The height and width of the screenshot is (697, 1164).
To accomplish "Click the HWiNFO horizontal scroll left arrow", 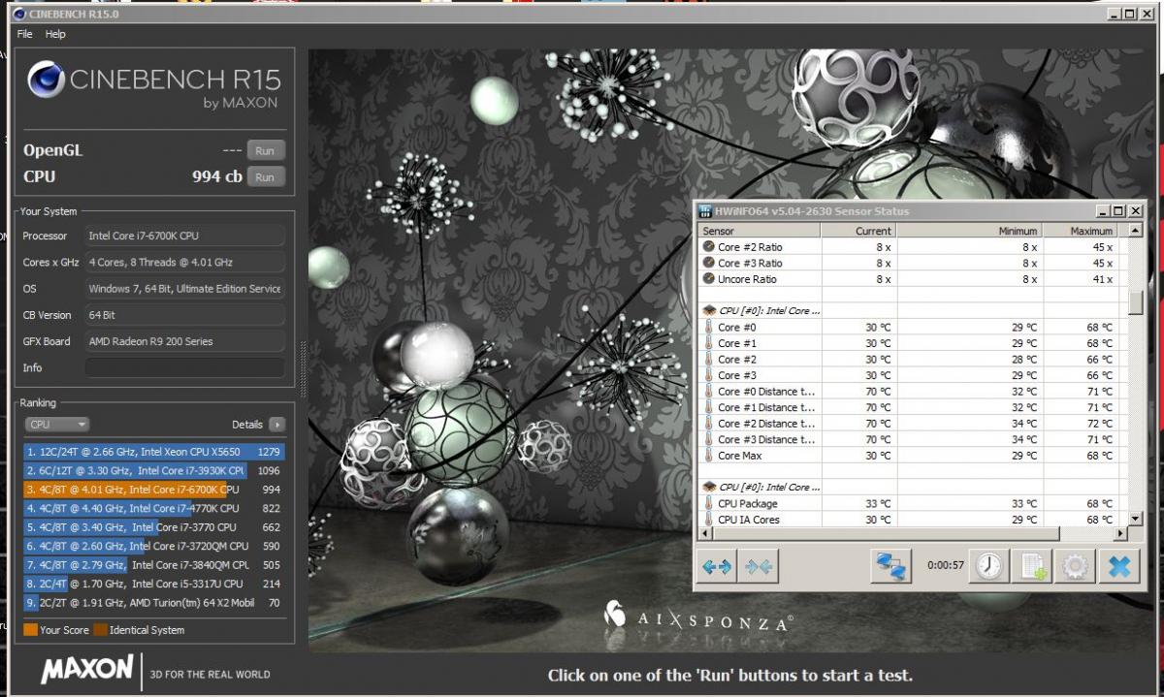I will pyautogui.click(x=705, y=533).
